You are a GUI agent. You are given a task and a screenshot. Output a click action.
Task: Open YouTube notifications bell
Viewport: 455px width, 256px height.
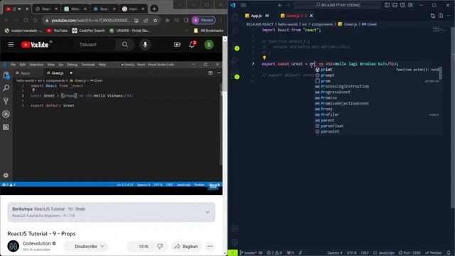point(192,44)
